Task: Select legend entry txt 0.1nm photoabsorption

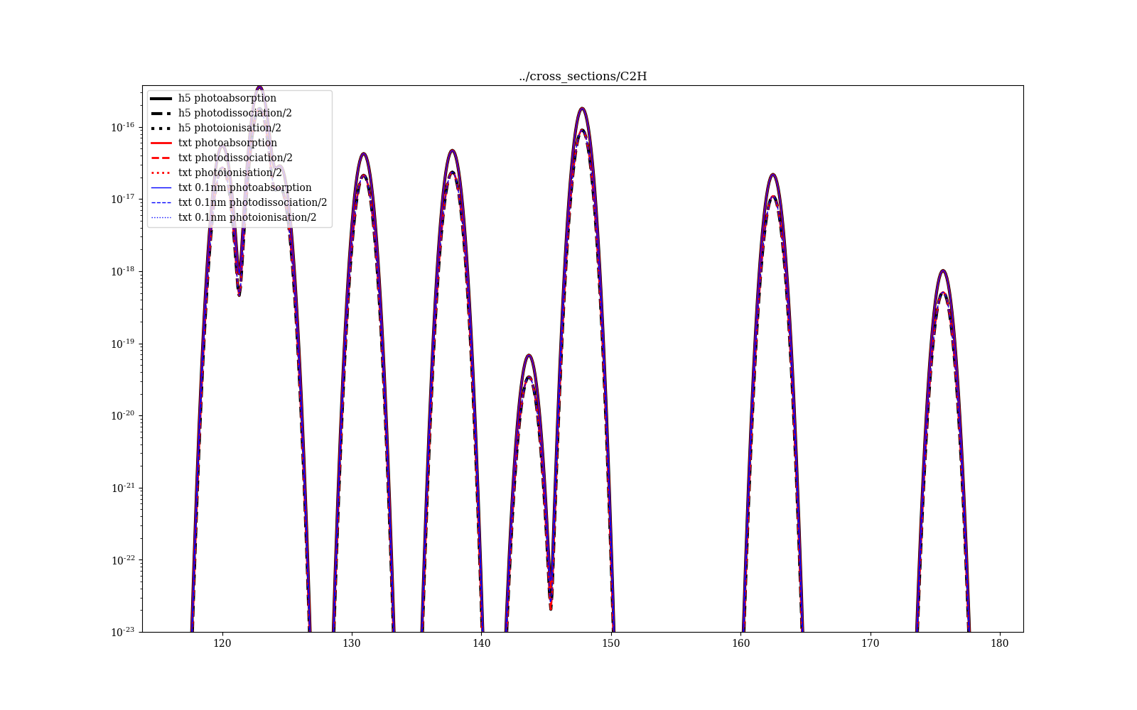Action: [x=231, y=187]
